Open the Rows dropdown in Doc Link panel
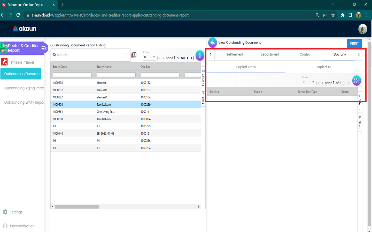The image size is (372, 232). (308, 82)
